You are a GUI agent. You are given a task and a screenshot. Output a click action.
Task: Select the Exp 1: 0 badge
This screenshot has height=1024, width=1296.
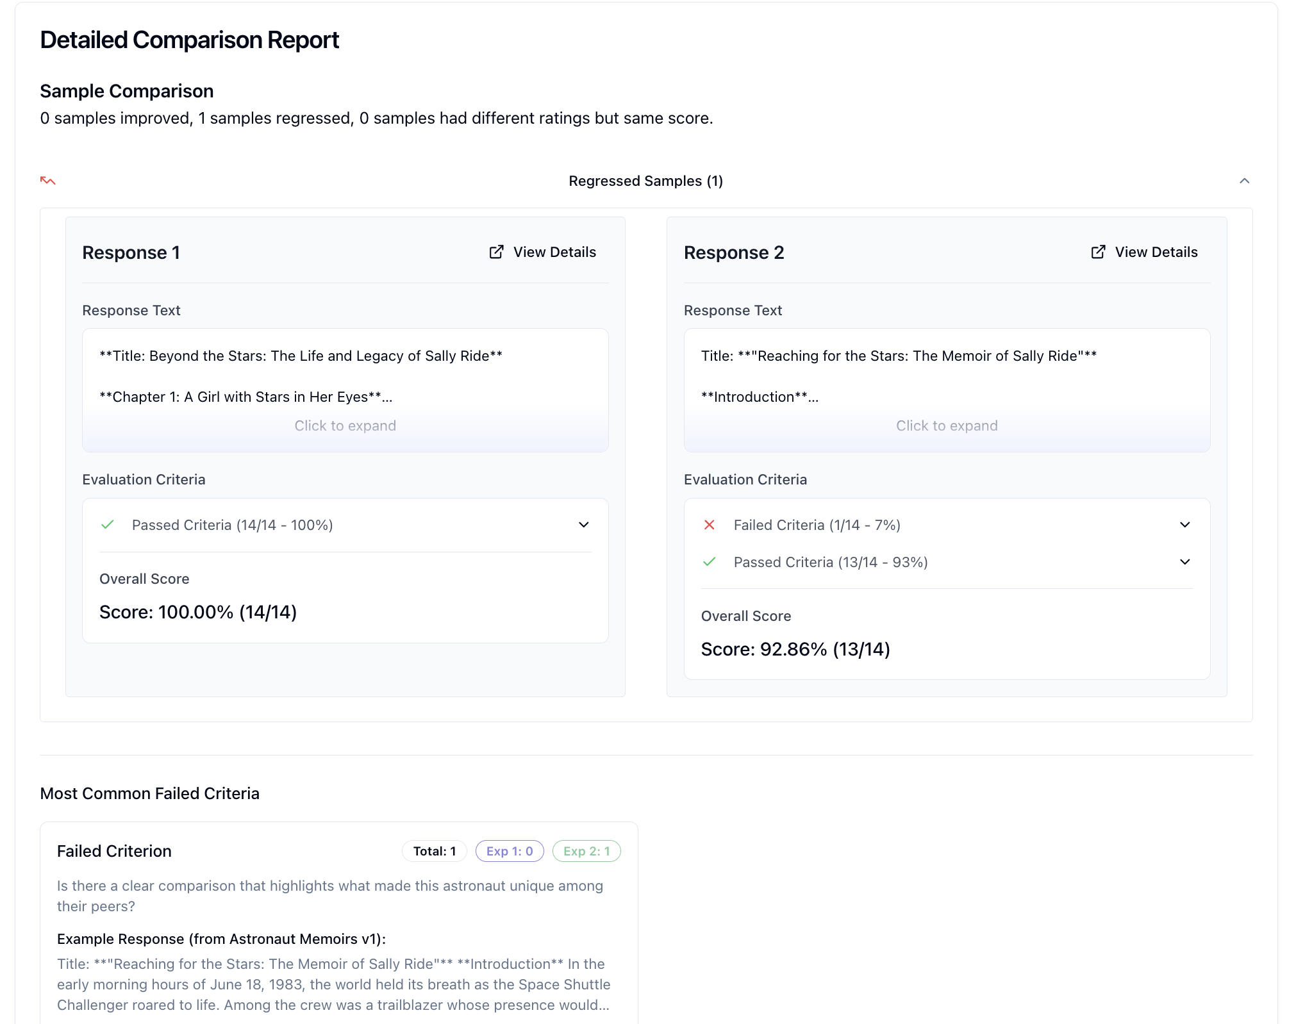pyautogui.click(x=510, y=851)
